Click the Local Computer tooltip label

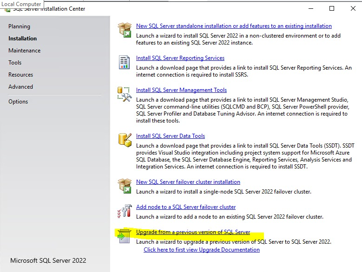coord(21,4)
